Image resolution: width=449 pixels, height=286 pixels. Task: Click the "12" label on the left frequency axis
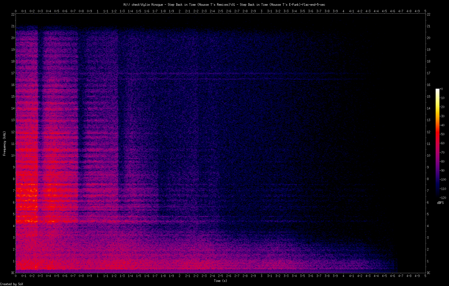point(13,132)
